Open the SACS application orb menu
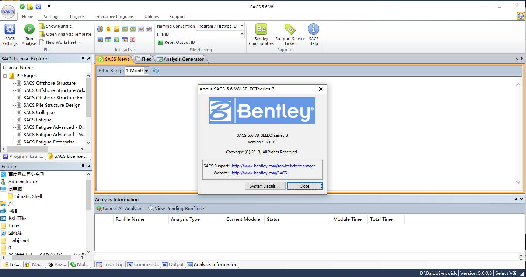Viewport: 526px width, 277px height. 8,11
